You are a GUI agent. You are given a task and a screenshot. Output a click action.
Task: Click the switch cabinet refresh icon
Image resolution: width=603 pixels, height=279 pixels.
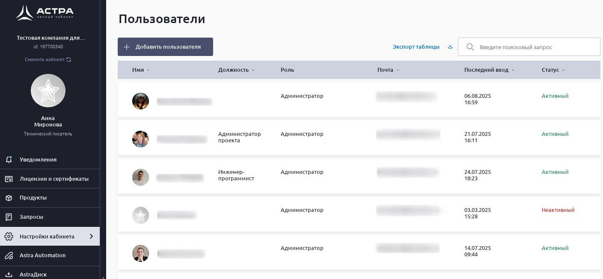click(x=69, y=60)
